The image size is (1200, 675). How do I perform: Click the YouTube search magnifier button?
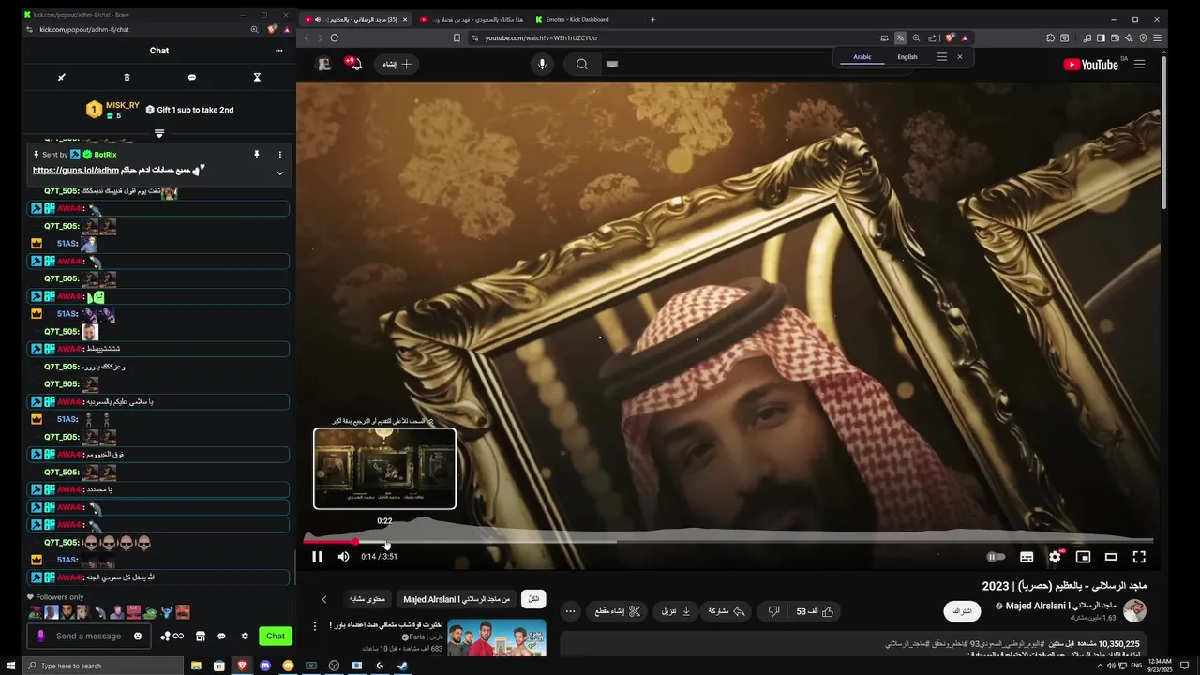point(582,64)
